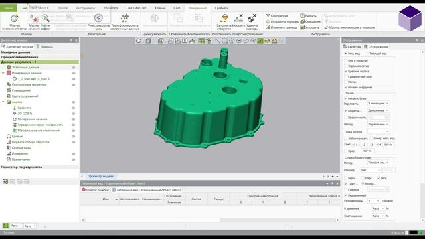
Task: Switch to the Свойства panel tab
Action: tap(352, 47)
